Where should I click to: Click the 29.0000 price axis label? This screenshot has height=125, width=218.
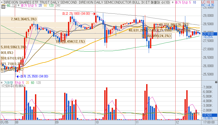coord(208,16)
